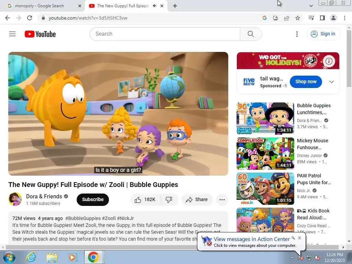Image resolution: width=352 pixels, height=264 pixels.
Task: Click the Share button
Action: click(x=197, y=200)
